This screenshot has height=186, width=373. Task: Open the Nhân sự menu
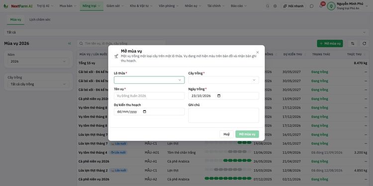click(193, 6)
